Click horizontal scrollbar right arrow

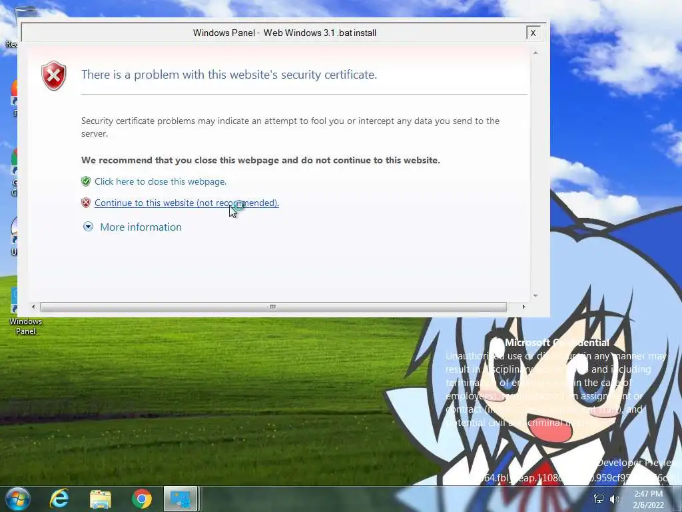(523, 307)
